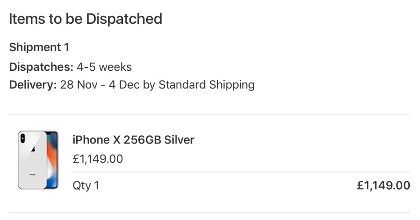Click the camera module on the iPhone image

23,138
